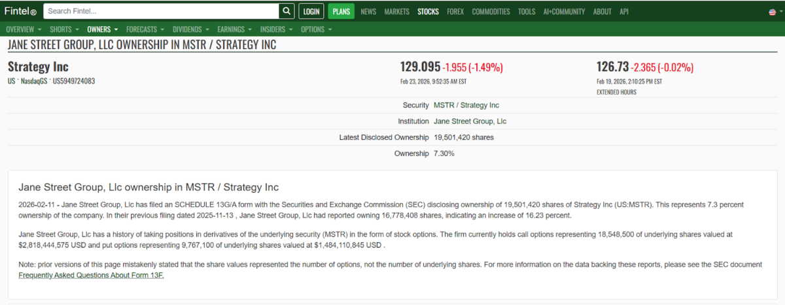Screen dimensions: 785x305
Task: Expand the DIVIDENDS dropdown
Action: click(191, 29)
